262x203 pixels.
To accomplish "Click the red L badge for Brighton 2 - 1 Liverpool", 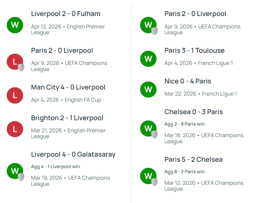I will (x=15, y=129).
